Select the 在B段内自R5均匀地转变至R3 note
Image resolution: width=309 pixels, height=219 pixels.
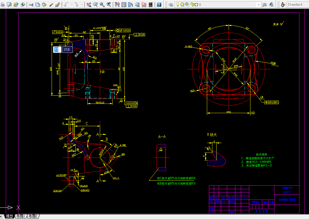coord(176,183)
